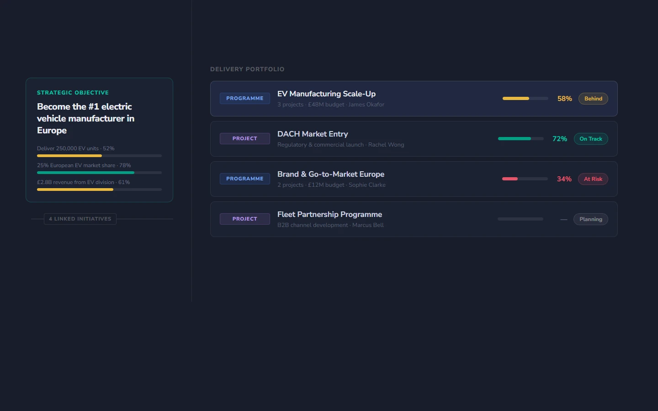Click the Deliver 250,000 EV units progress bar
The height and width of the screenshot is (411, 658).
[x=99, y=156]
